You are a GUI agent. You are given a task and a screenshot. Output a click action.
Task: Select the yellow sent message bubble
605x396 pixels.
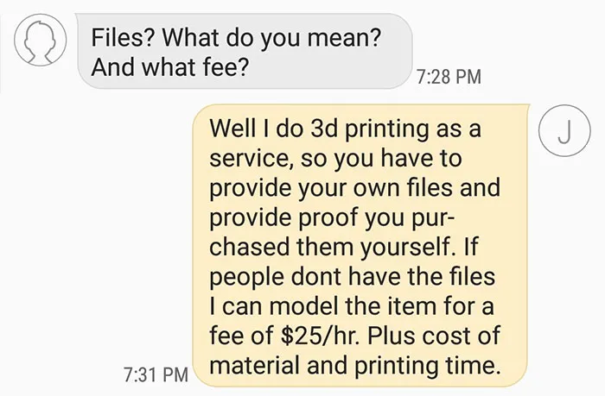360,245
